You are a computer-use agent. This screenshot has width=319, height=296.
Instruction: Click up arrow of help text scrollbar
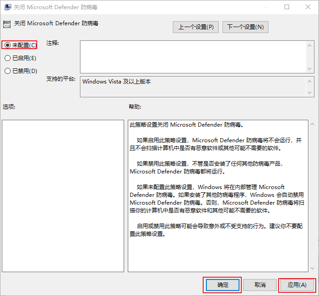312,124
